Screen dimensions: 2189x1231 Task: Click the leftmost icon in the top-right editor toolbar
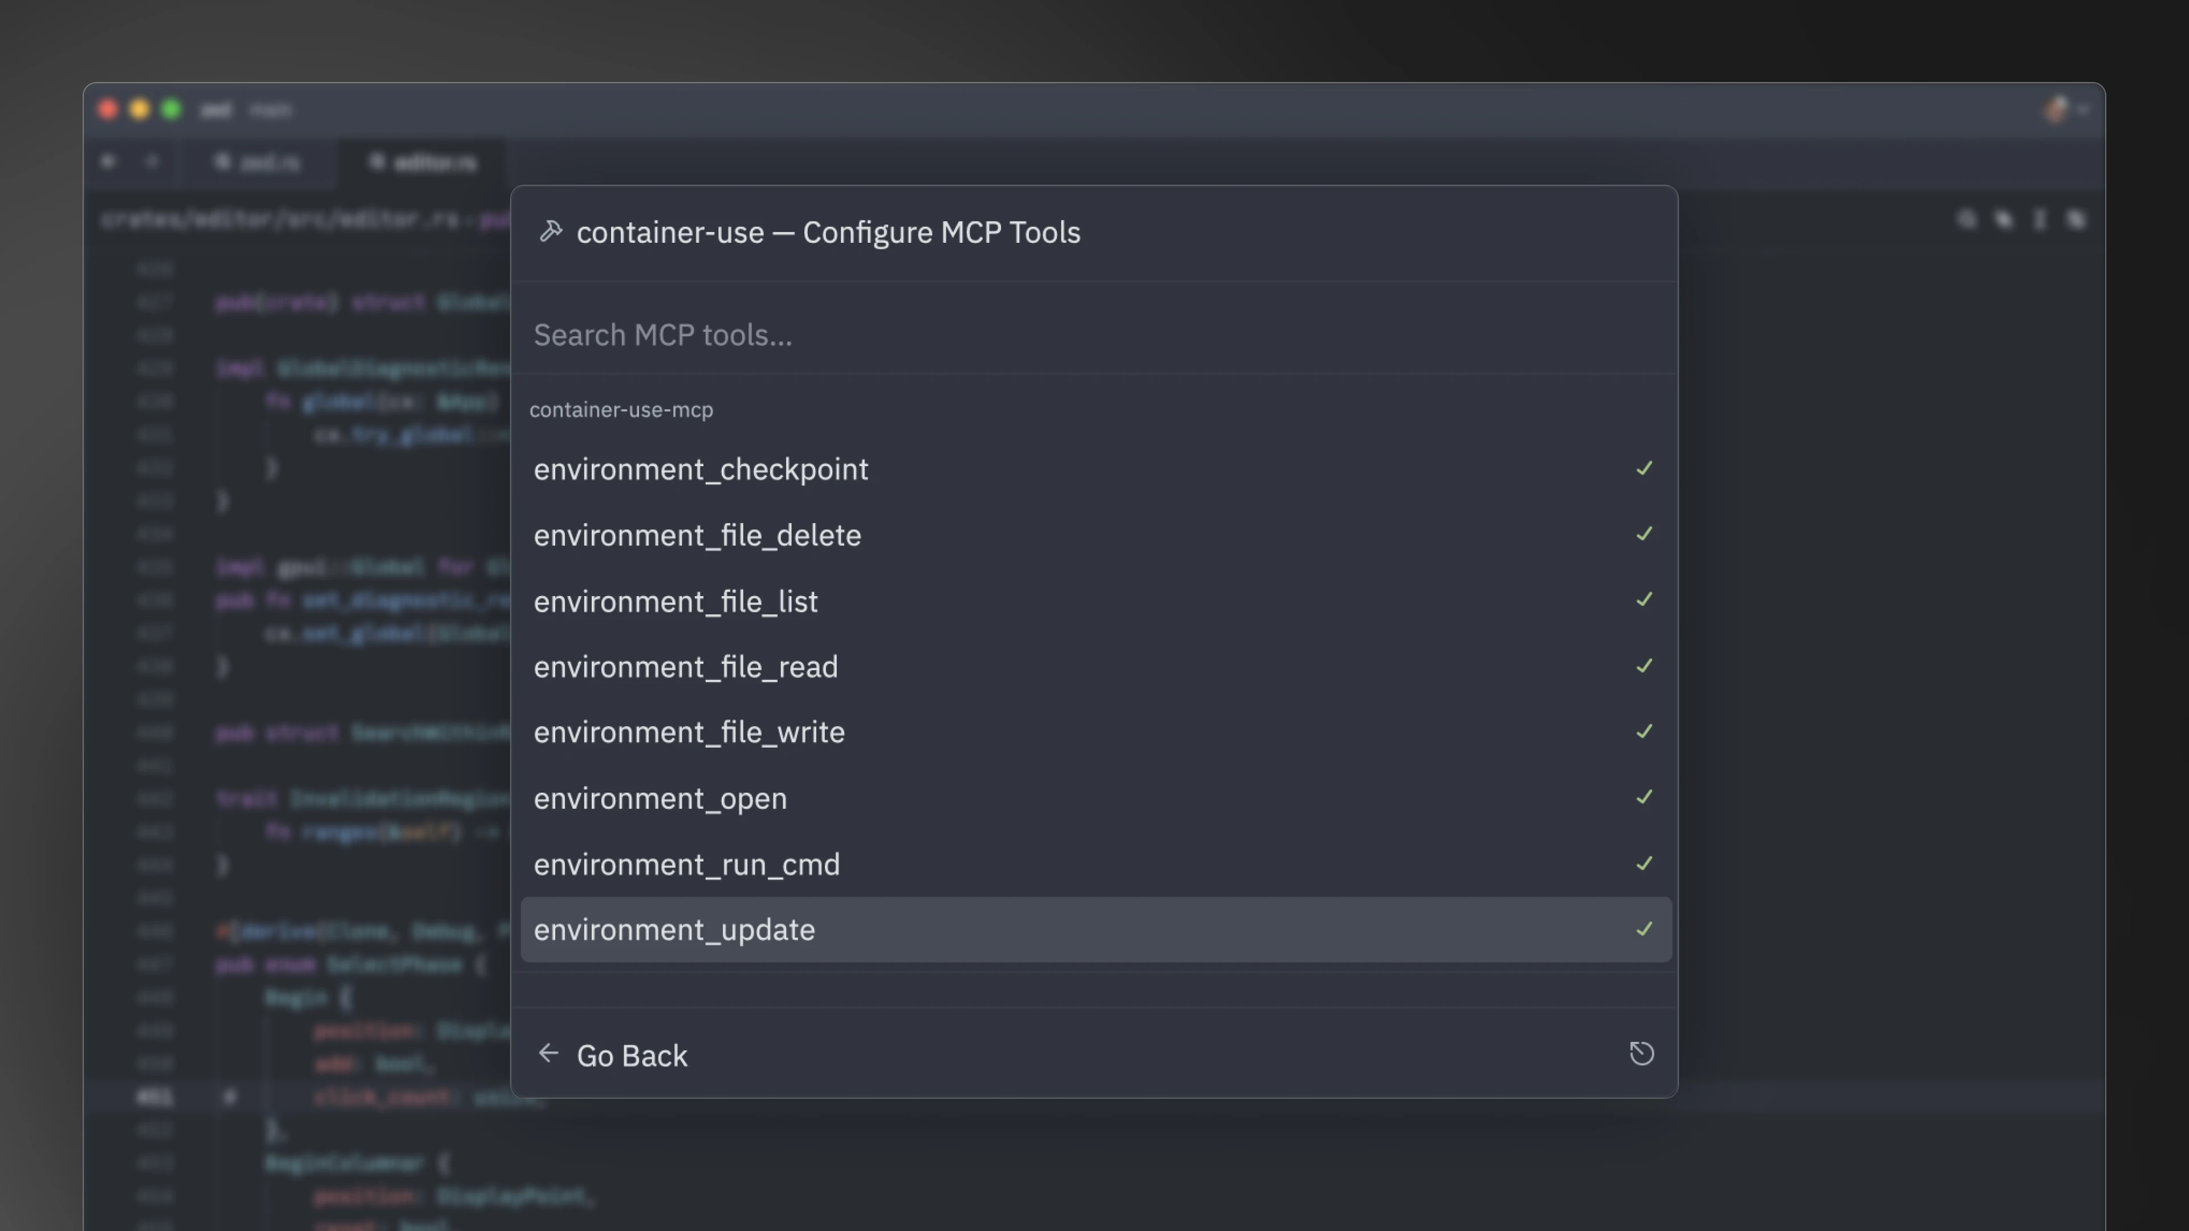click(1967, 218)
